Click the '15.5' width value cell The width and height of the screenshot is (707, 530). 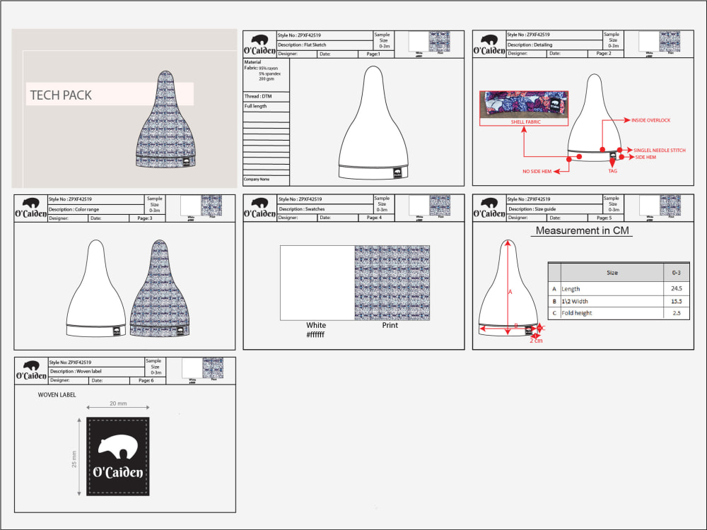677,302
